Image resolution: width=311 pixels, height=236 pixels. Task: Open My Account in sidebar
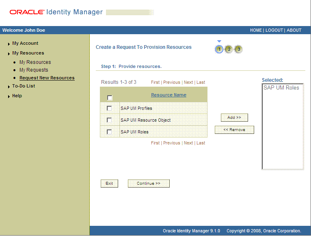(25, 43)
